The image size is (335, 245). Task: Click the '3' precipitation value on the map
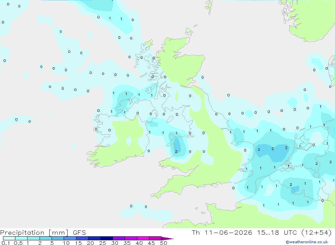259,149
